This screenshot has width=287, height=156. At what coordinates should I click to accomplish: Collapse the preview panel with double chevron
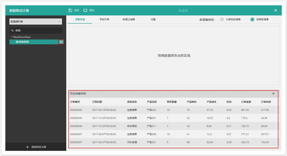273,94
